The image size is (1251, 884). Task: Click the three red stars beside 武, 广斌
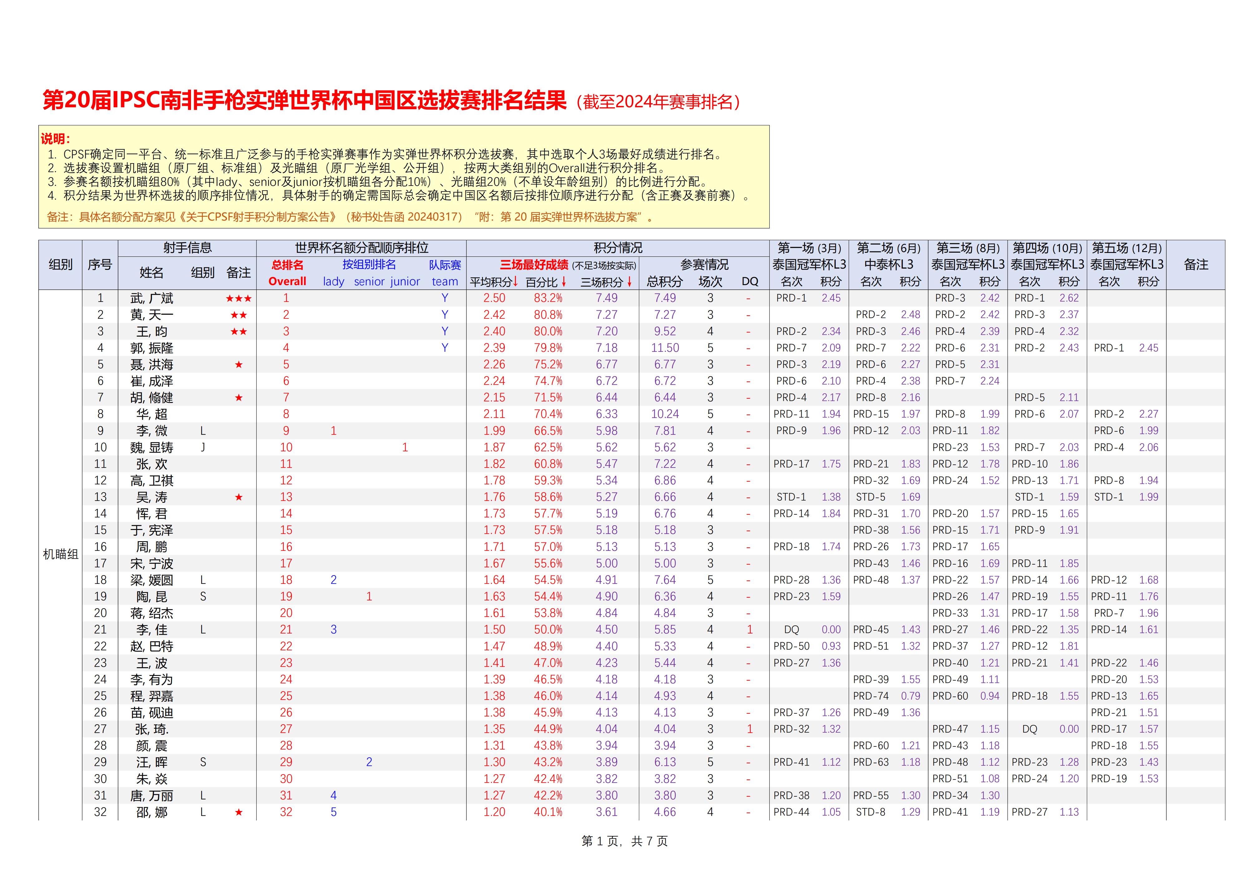239,299
